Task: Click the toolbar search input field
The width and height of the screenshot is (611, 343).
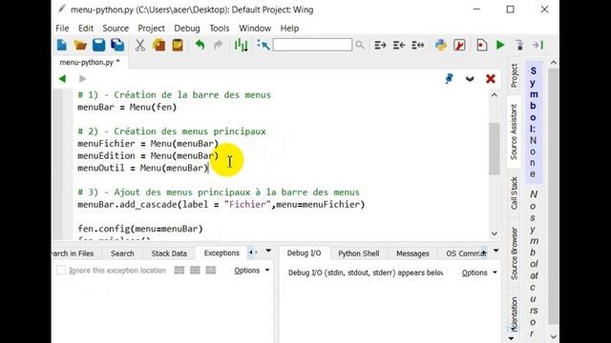Action: pos(312,45)
